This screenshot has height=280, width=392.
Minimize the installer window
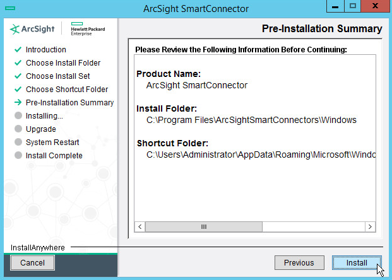click(336, 6)
